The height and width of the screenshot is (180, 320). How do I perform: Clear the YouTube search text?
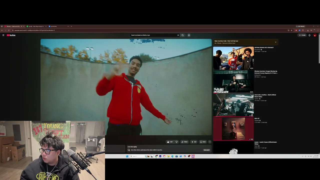178,35
